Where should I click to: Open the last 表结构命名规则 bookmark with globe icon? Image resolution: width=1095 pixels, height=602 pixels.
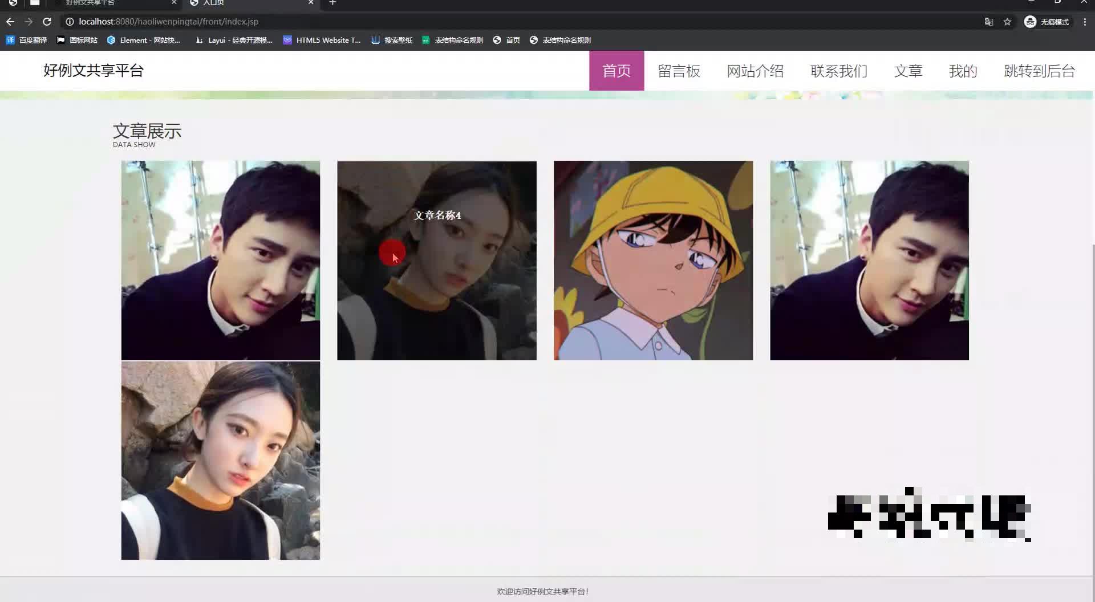[x=560, y=40]
